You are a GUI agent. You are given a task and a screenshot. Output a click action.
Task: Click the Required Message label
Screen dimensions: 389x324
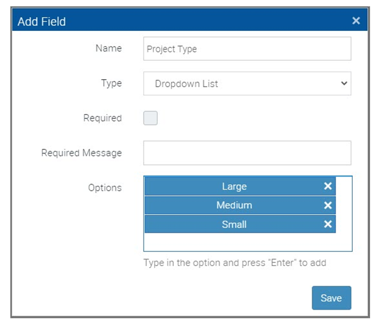pos(81,153)
